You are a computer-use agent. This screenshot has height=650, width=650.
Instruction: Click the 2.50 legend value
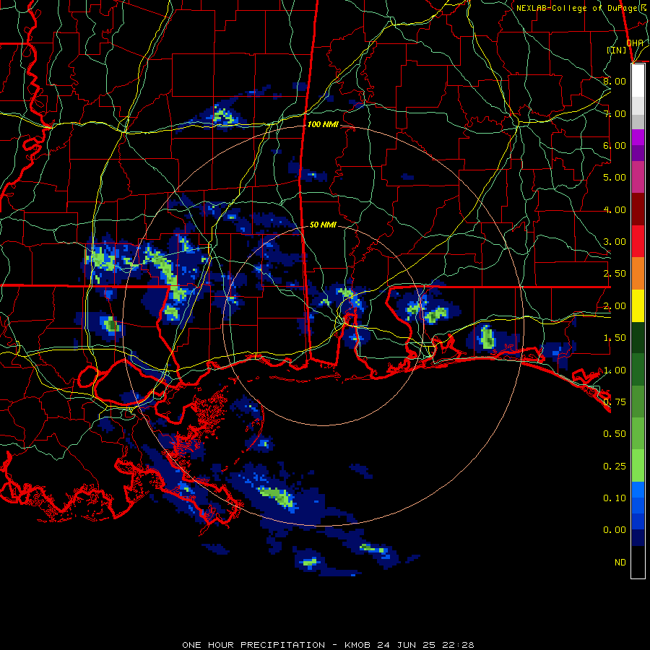click(x=615, y=274)
